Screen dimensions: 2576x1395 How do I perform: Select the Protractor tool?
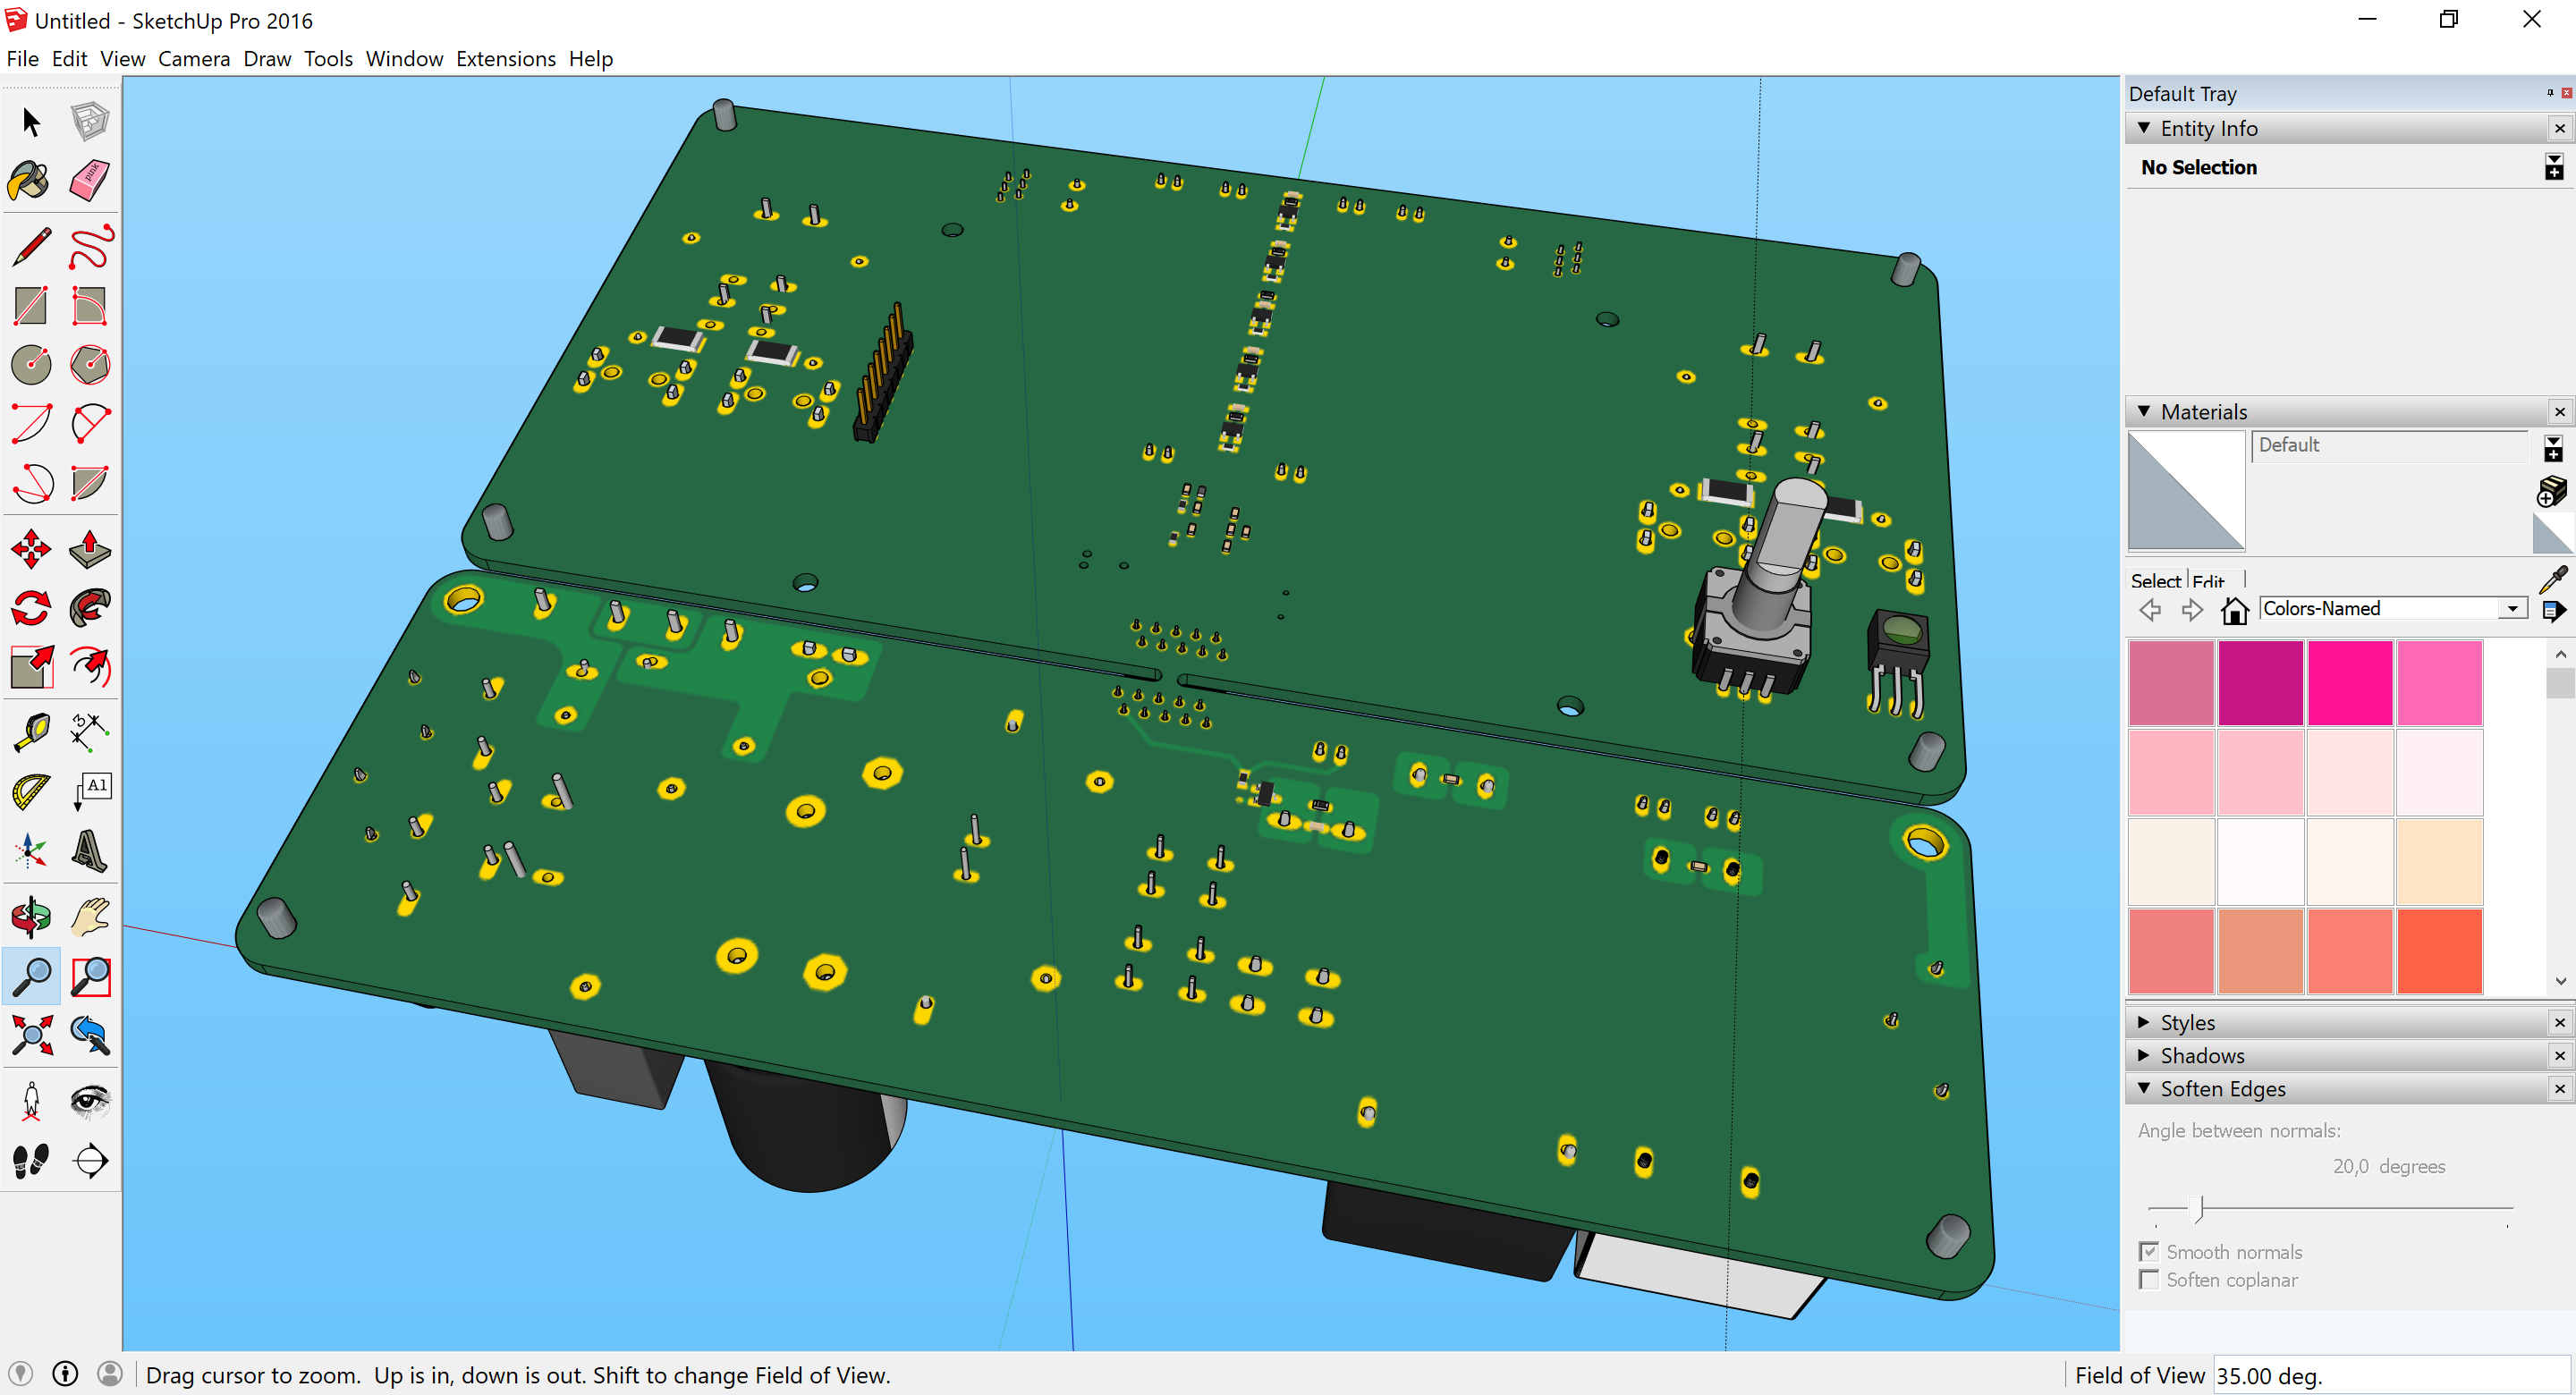31,792
